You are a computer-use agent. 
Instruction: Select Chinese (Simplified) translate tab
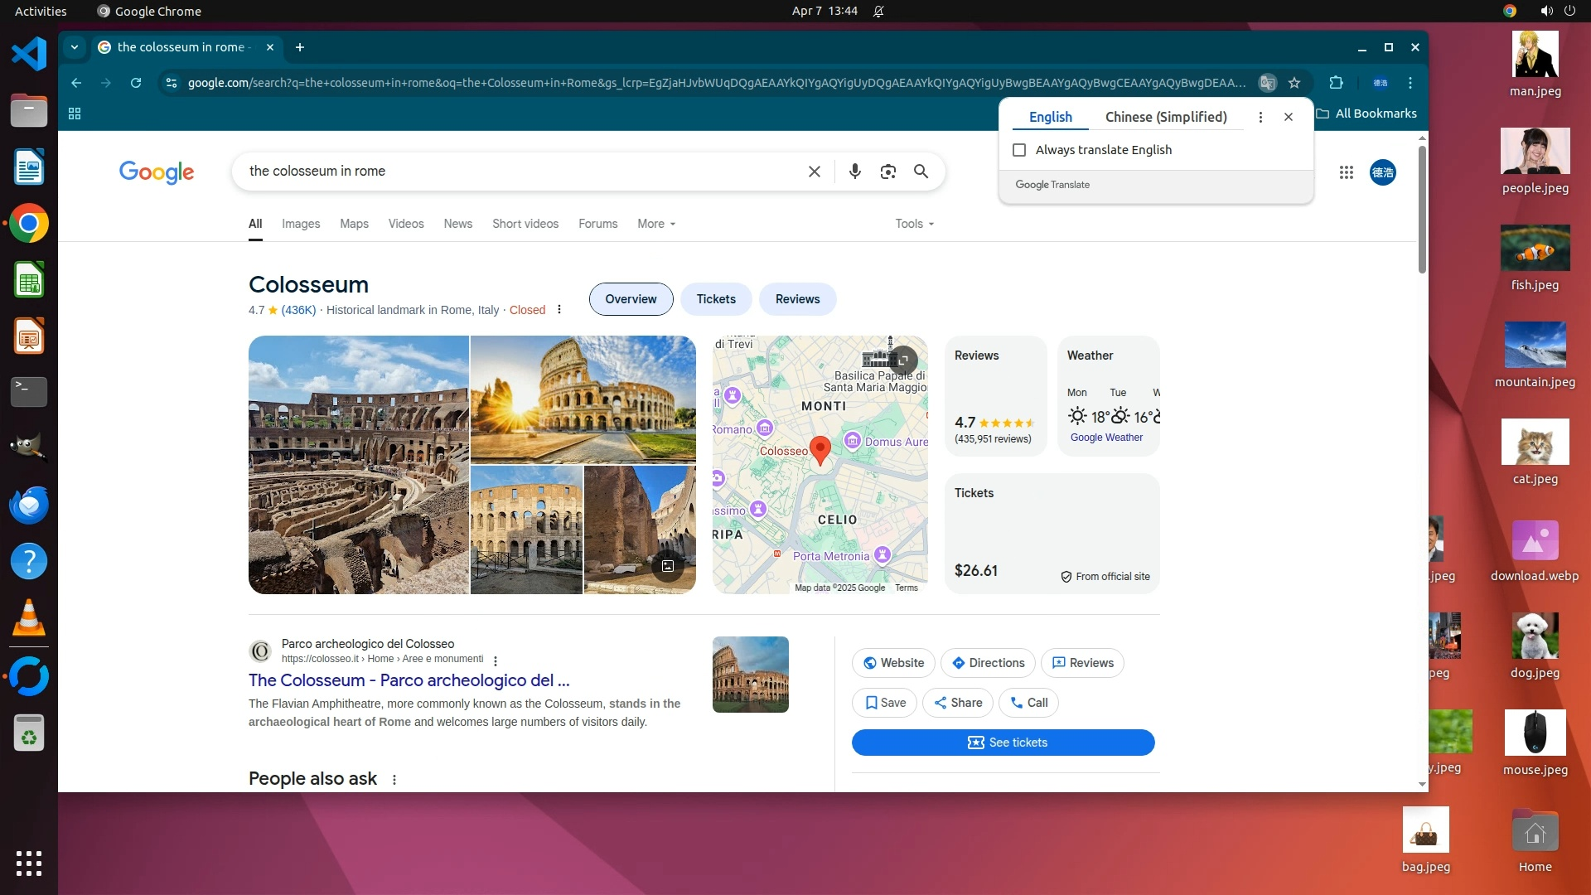pos(1165,117)
